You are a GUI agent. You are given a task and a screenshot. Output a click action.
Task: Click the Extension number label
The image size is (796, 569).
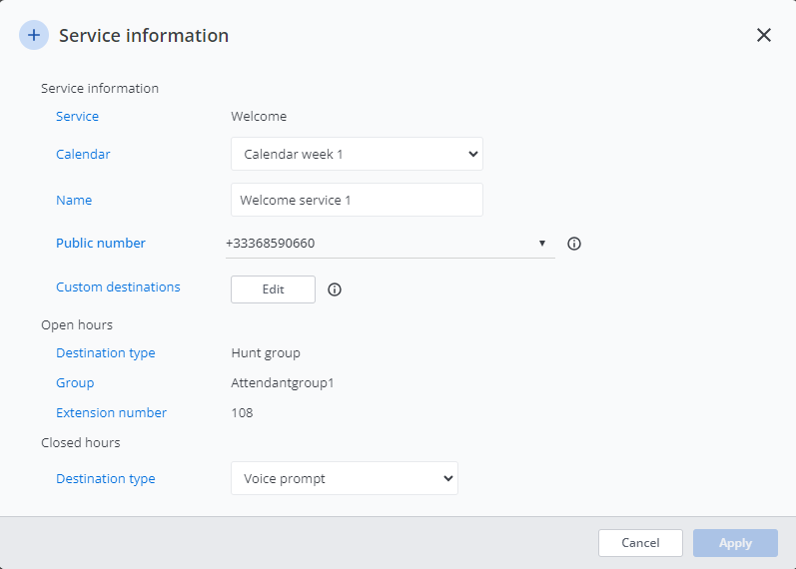pos(111,413)
